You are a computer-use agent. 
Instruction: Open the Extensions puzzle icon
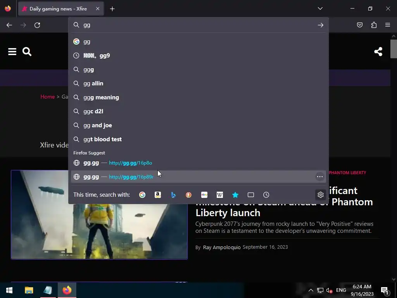tap(374, 25)
